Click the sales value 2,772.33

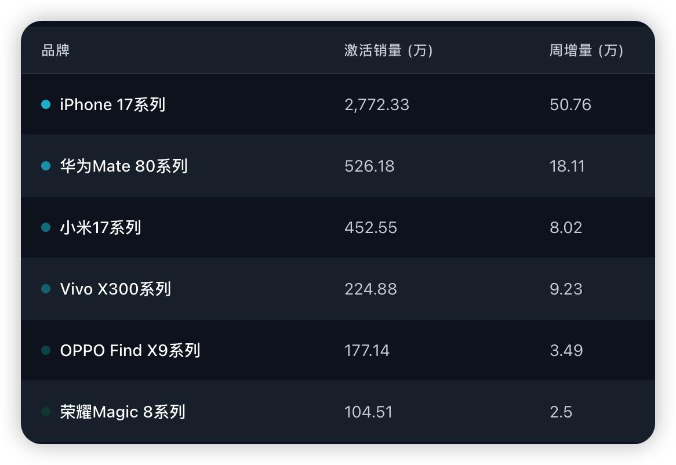pyautogui.click(x=377, y=105)
